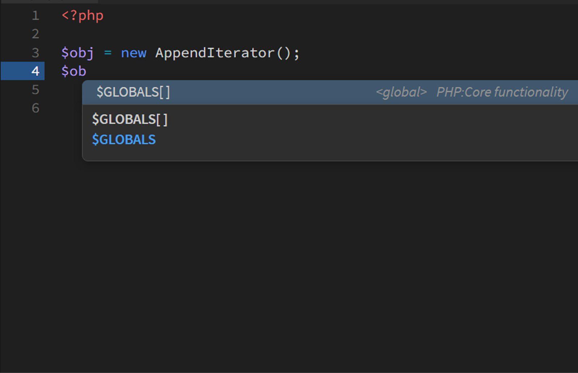The image size is (578, 373).
Task: Click the new keyword on line 3
Action: pyautogui.click(x=133, y=53)
